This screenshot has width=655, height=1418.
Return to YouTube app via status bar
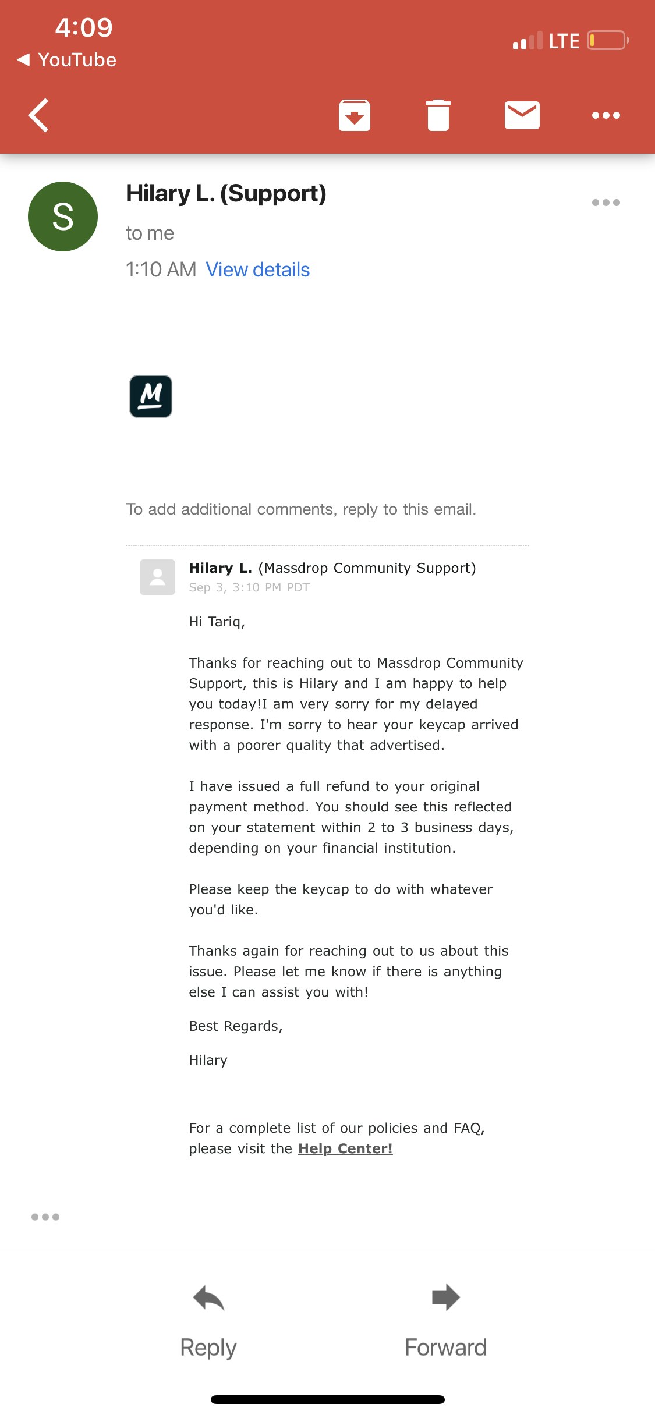(67, 60)
